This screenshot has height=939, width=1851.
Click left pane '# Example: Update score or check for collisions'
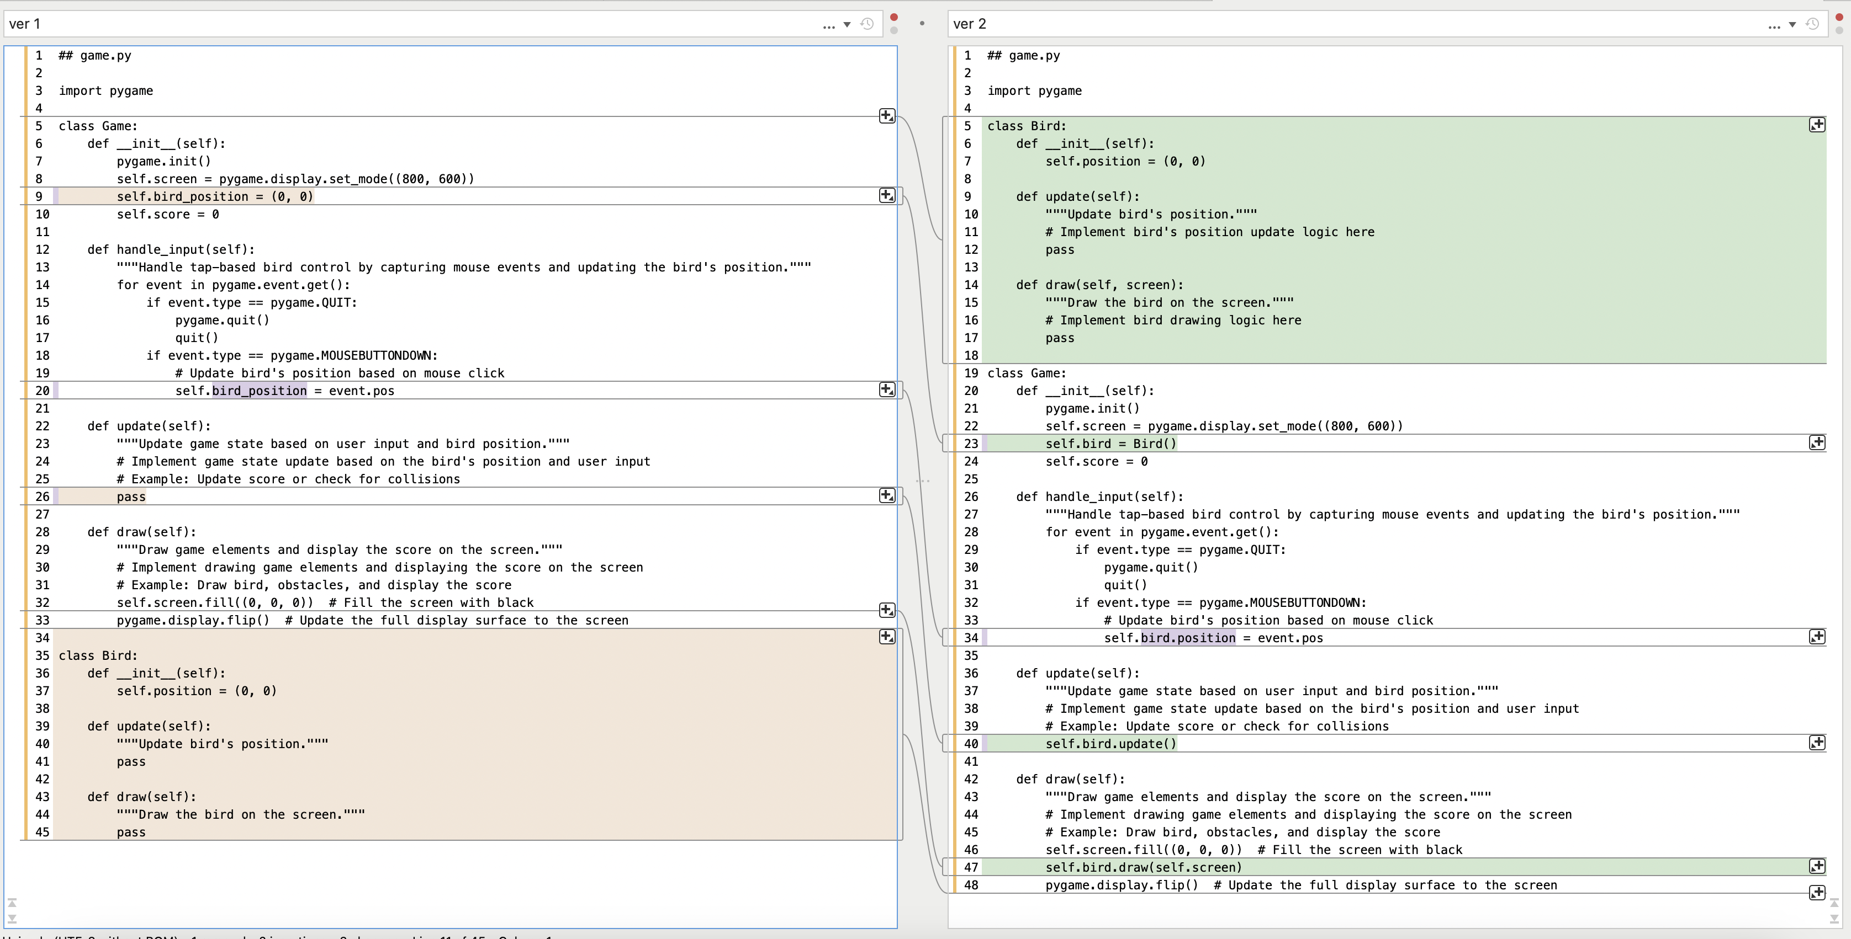click(288, 479)
